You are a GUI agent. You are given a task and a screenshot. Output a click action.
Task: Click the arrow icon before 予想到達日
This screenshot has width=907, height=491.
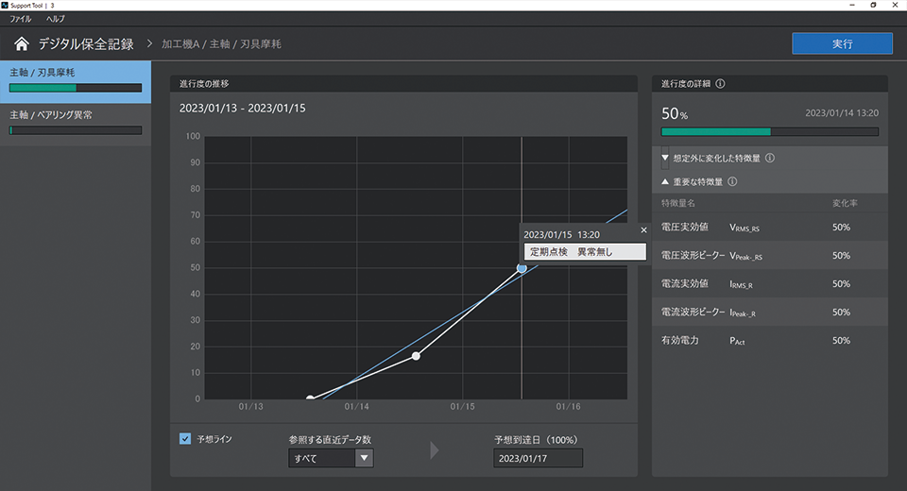click(x=434, y=450)
